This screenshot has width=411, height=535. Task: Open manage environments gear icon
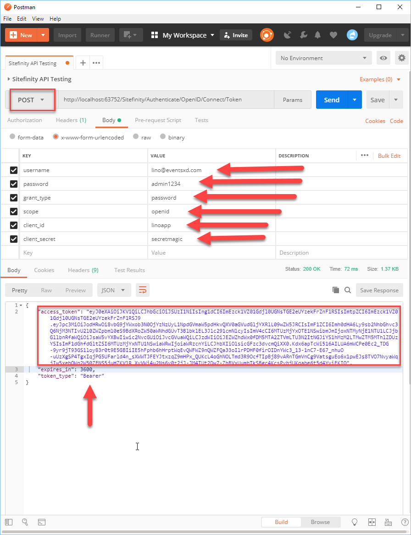point(402,58)
